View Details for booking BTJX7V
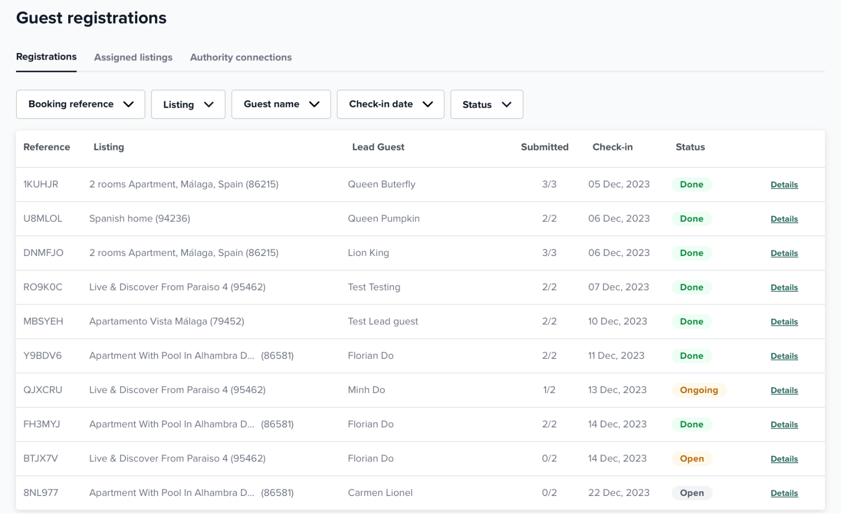Image resolution: width=841 pixels, height=514 pixels. pyautogui.click(x=784, y=459)
